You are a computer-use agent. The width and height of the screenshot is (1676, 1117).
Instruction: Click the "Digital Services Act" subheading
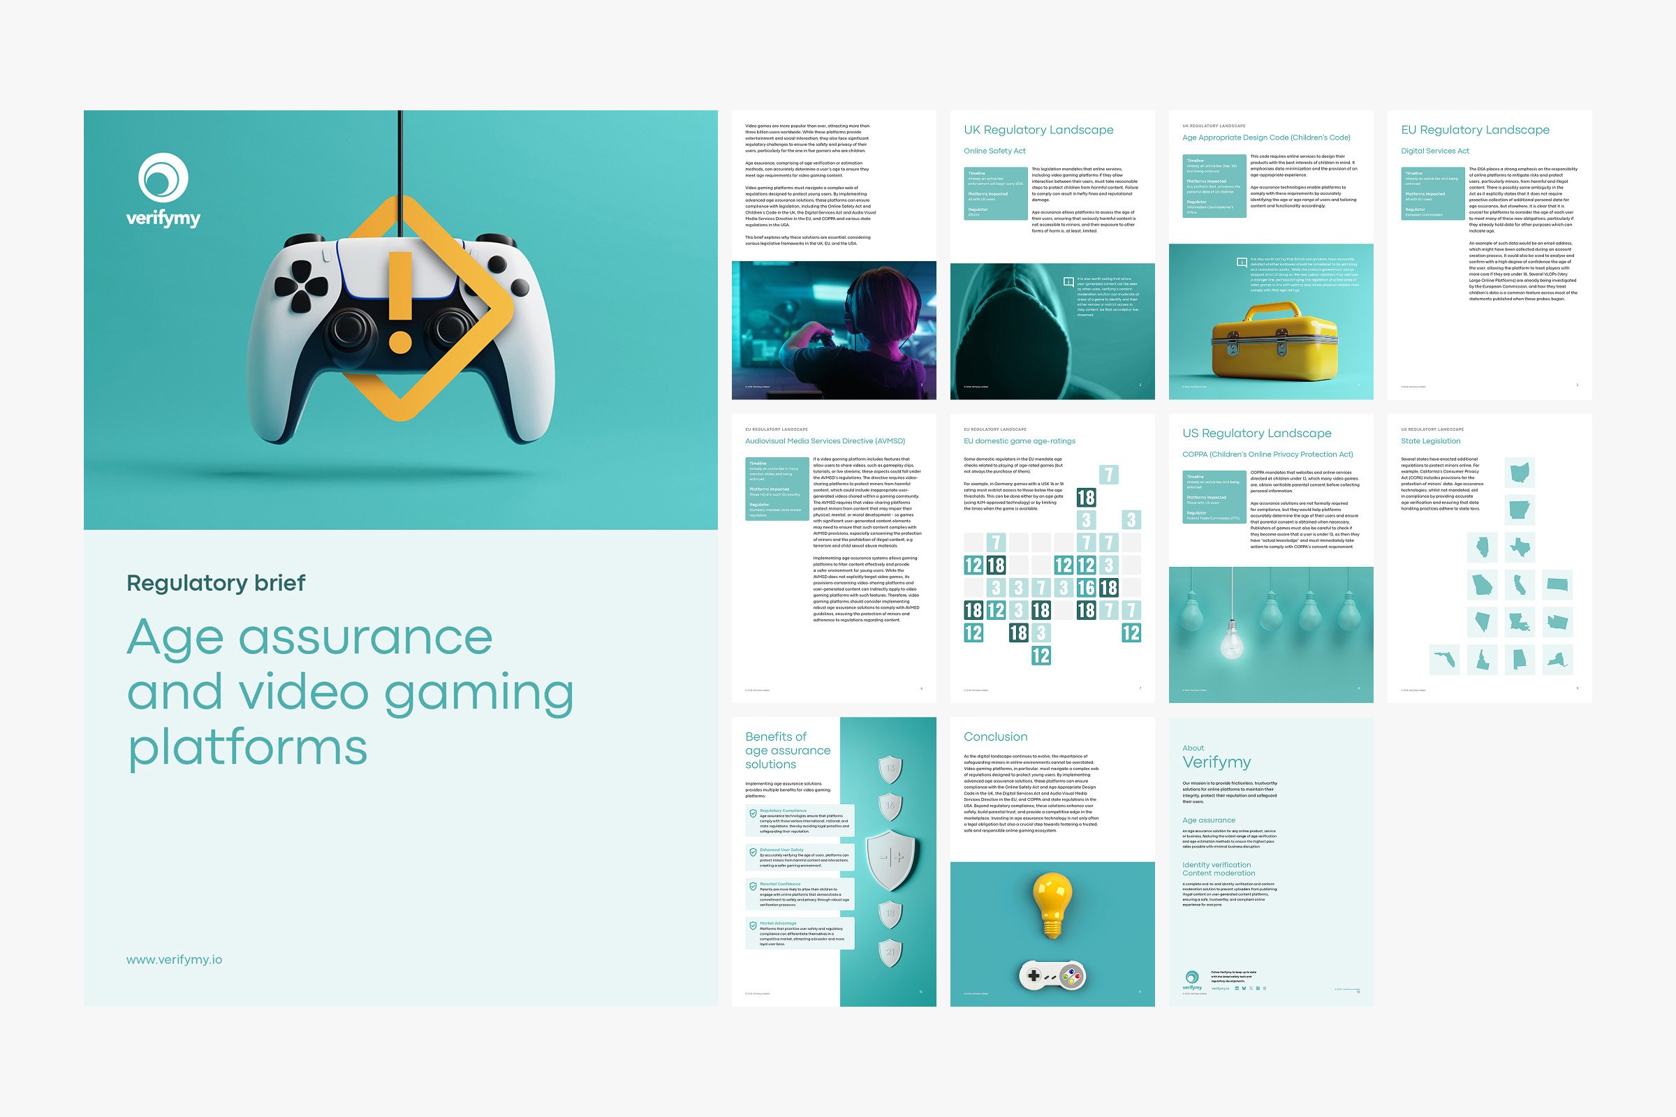1435,151
